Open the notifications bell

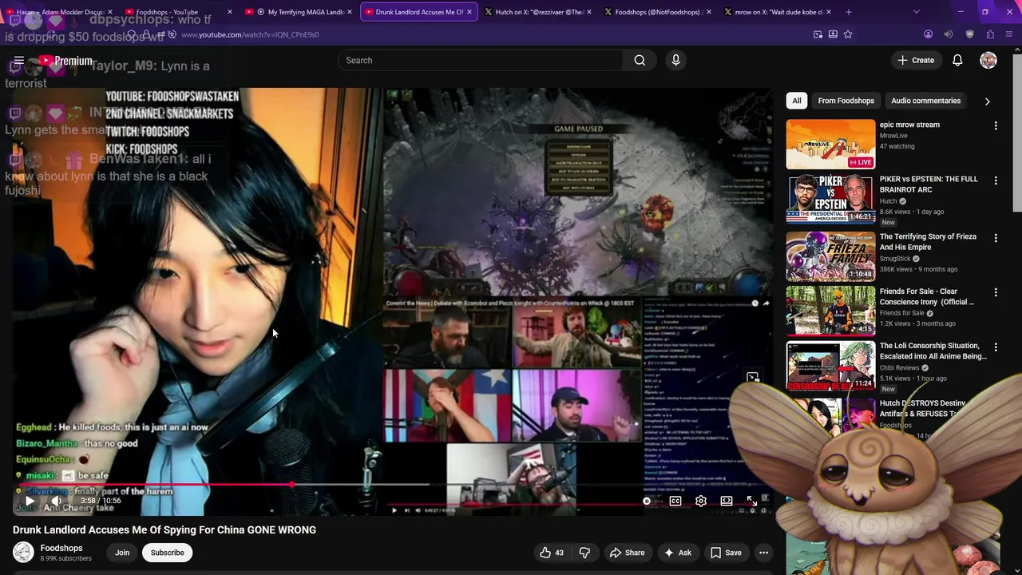click(x=957, y=60)
